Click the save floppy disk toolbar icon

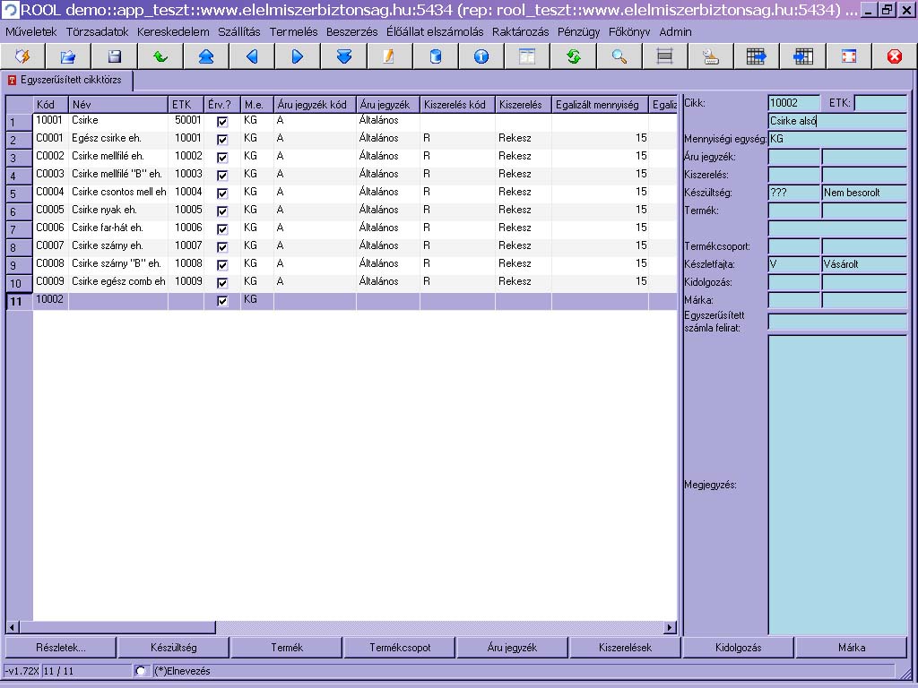click(x=114, y=56)
